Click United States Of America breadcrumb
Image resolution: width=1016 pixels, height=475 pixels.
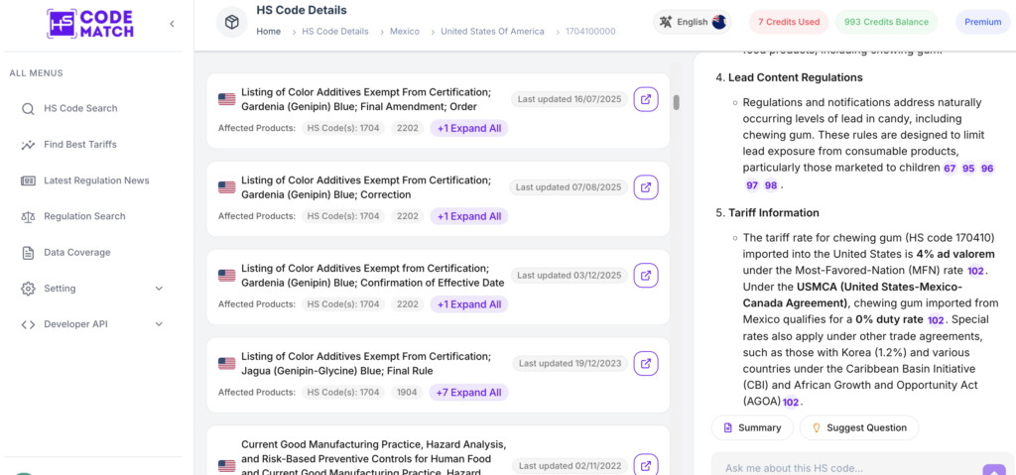pos(492,31)
